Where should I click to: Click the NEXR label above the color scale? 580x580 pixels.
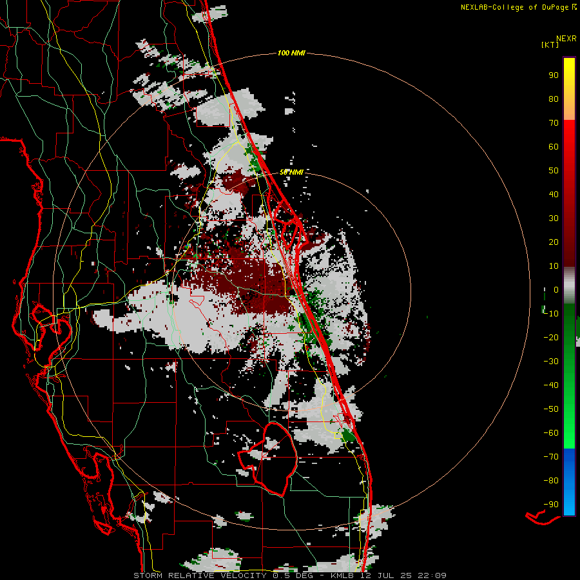(x=566, y=39)
